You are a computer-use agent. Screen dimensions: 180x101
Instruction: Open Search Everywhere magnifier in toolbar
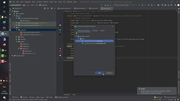click(175, 5)
